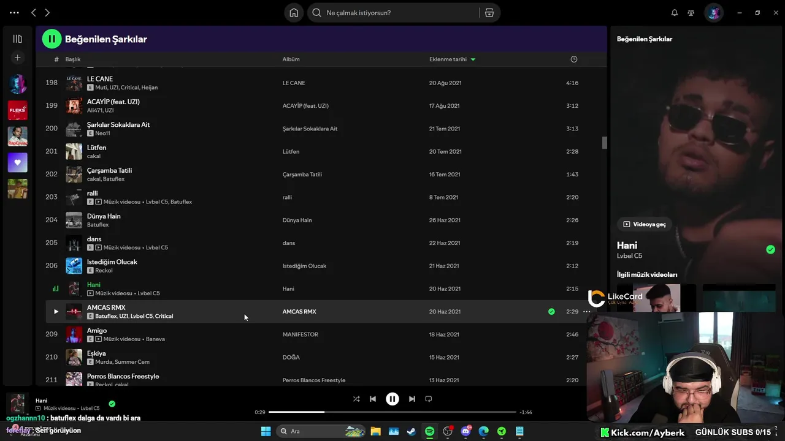The width and height of the screenshot is (785, 441).
Task: Open first related music video thumbnail
Action: tap(656, 298)
